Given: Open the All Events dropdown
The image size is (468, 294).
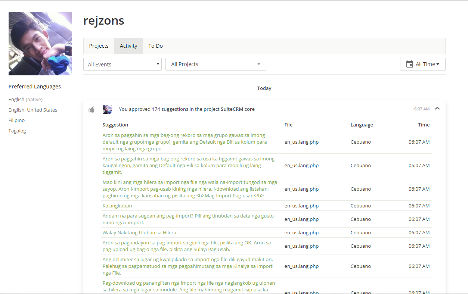Looking at the screenshot, I should (x=123, y=64).
